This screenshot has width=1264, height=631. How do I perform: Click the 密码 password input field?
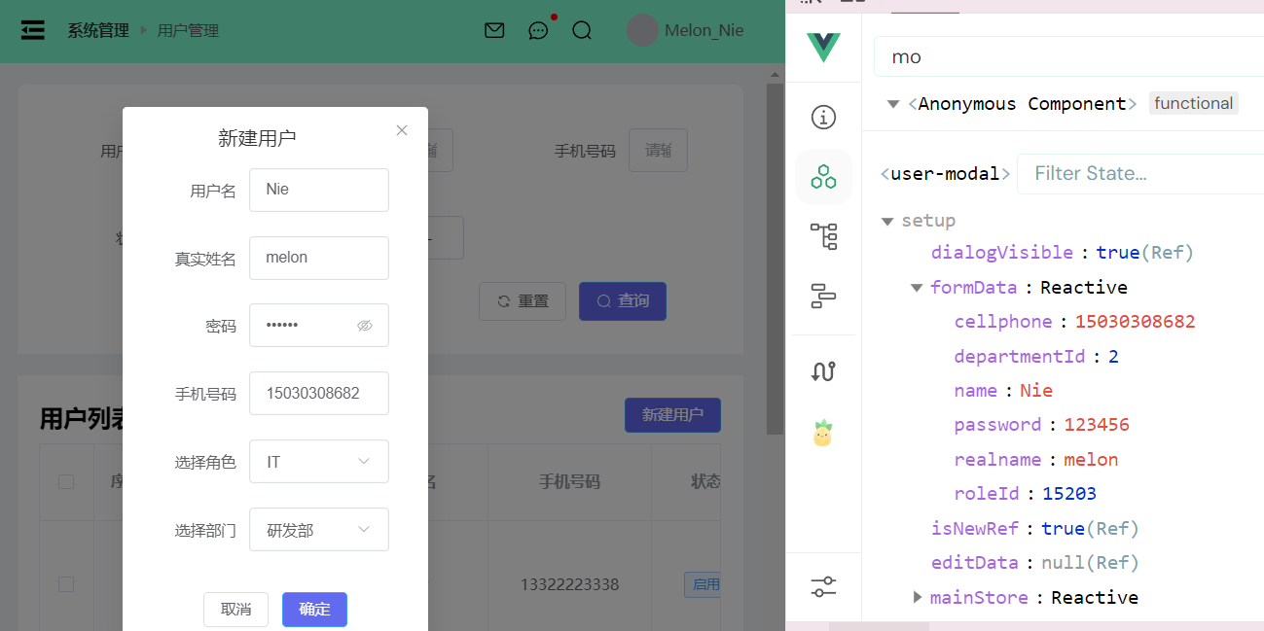coord(319,326)
